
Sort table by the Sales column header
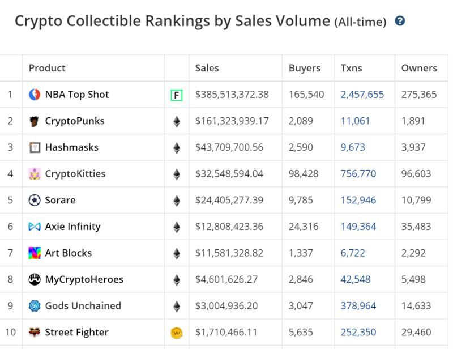click(207, 68)
